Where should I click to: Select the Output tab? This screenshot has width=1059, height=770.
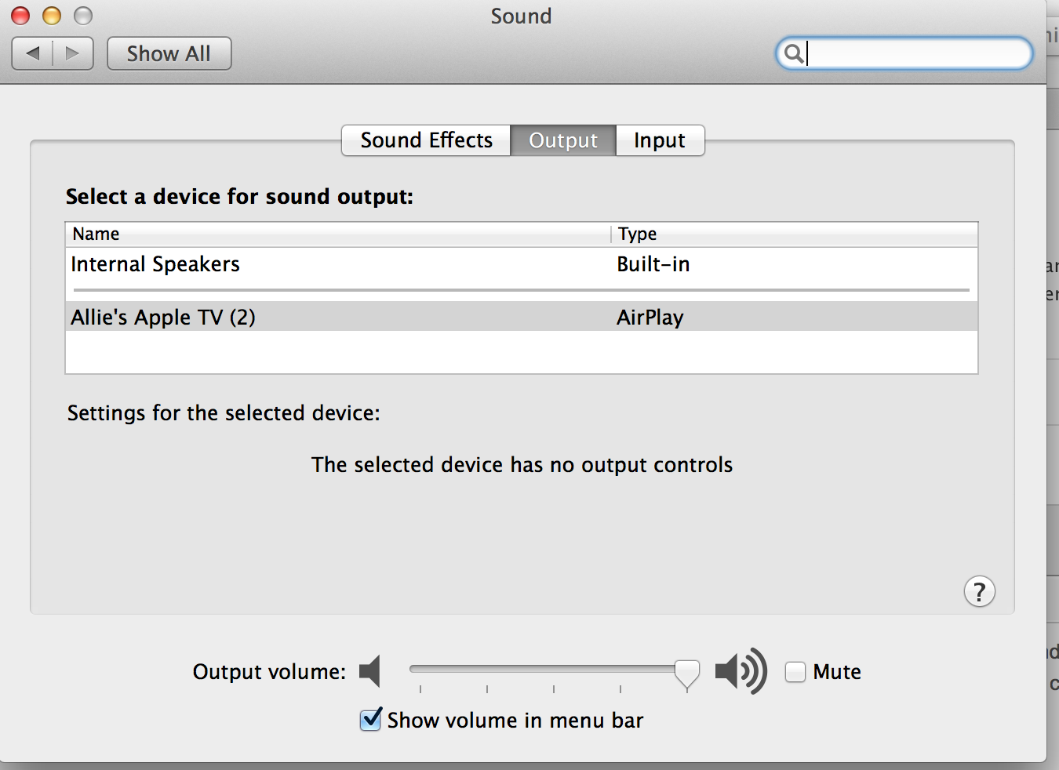coord(562,140)
